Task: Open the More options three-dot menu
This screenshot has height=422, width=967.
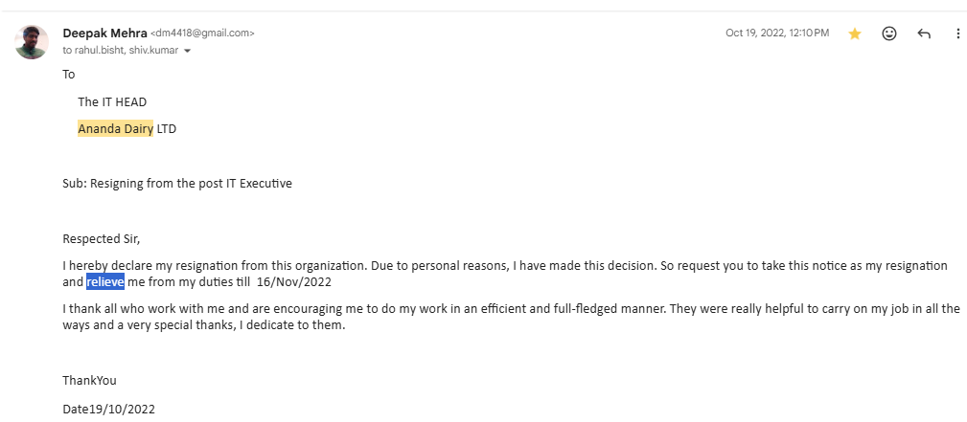Action: (957, 33)
